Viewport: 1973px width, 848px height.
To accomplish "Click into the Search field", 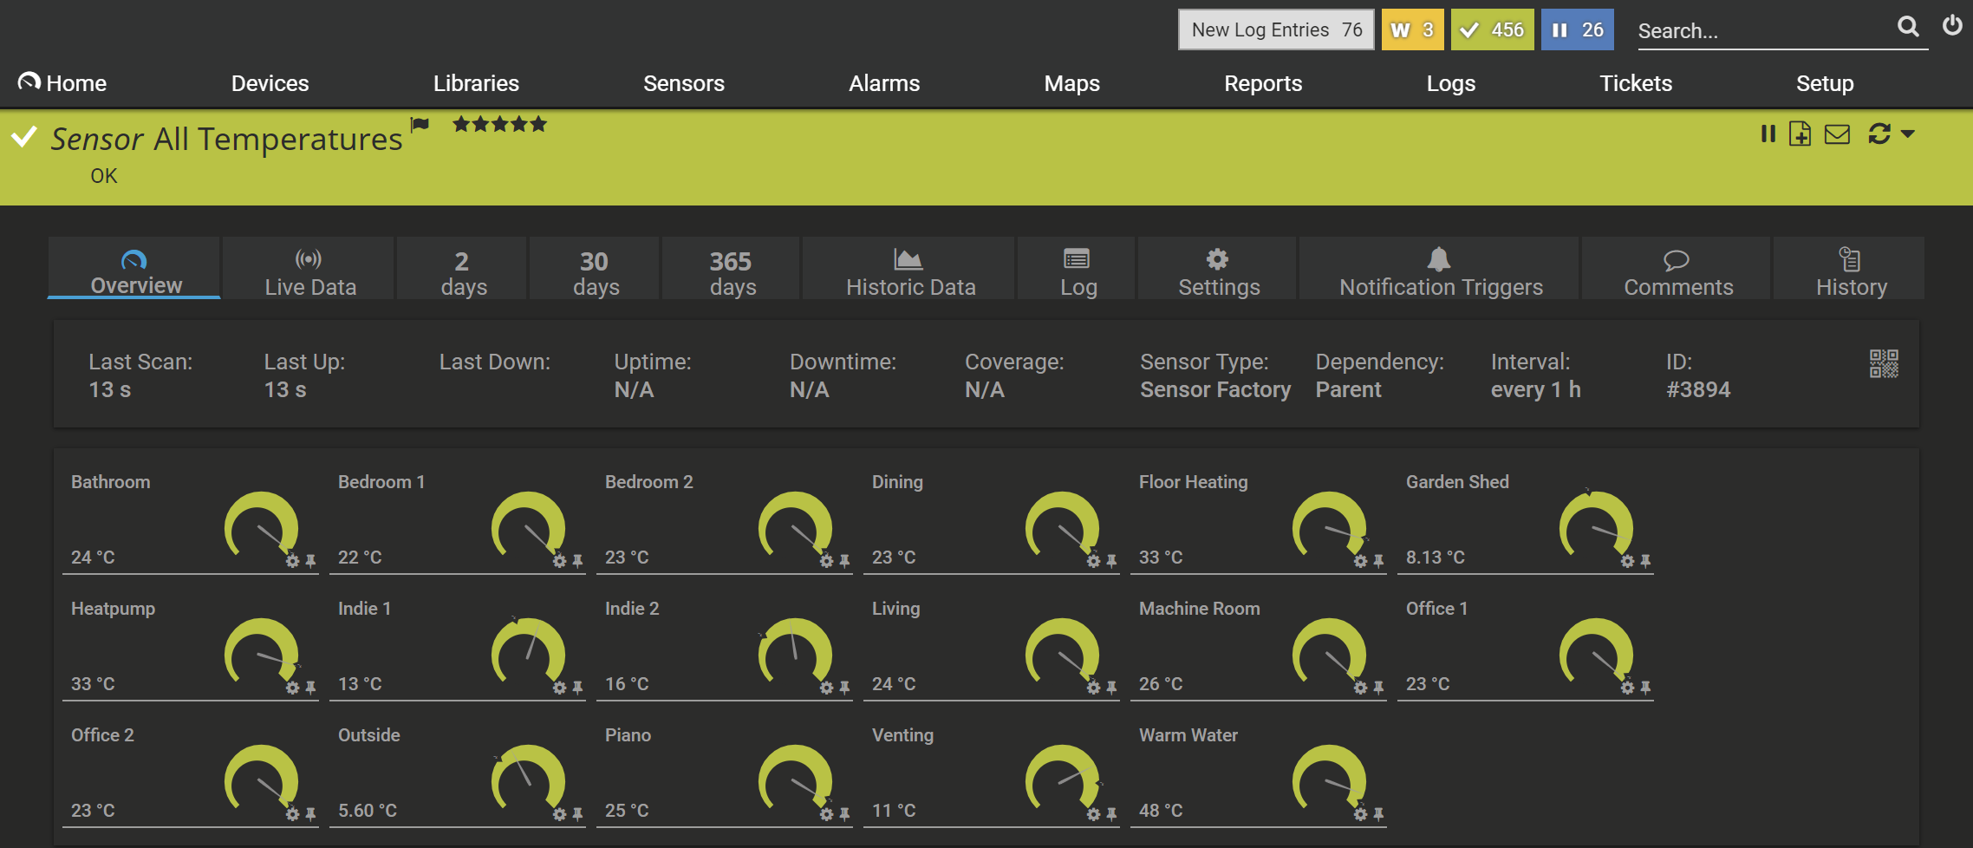I will [1760, 31].
